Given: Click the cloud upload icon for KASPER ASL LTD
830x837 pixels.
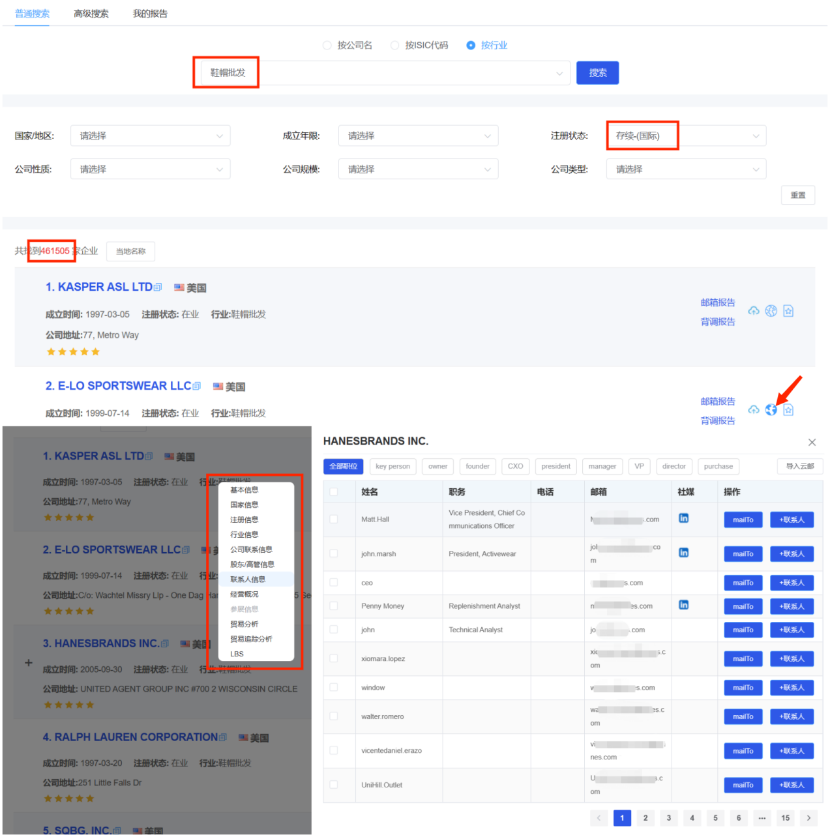Looking at the screenshot, I should [754, 311].
